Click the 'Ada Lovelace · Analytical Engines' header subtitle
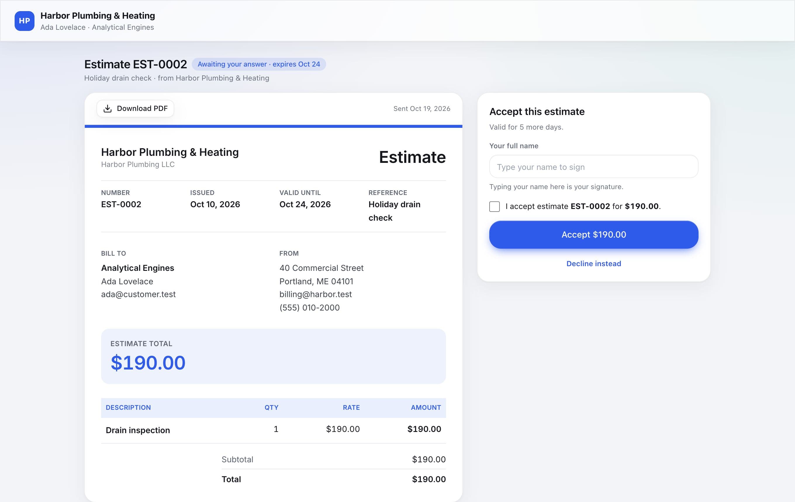 [x=97, y=27]
